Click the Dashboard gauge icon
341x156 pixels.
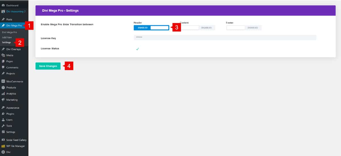(3, 5)
